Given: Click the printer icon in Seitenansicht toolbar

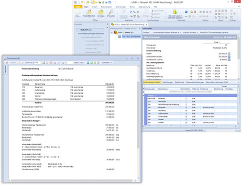Looking at the screenshot, I should point(63,63).
